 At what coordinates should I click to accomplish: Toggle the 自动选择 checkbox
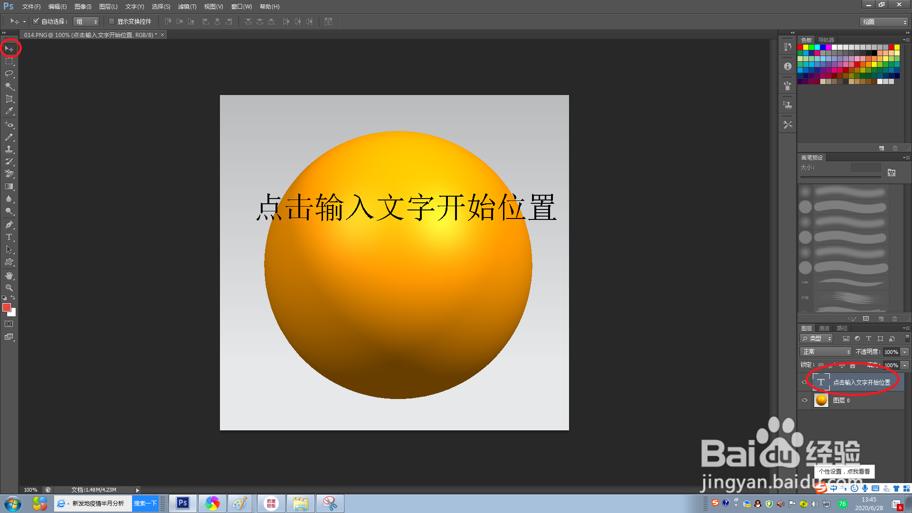(x=36, y=21)
